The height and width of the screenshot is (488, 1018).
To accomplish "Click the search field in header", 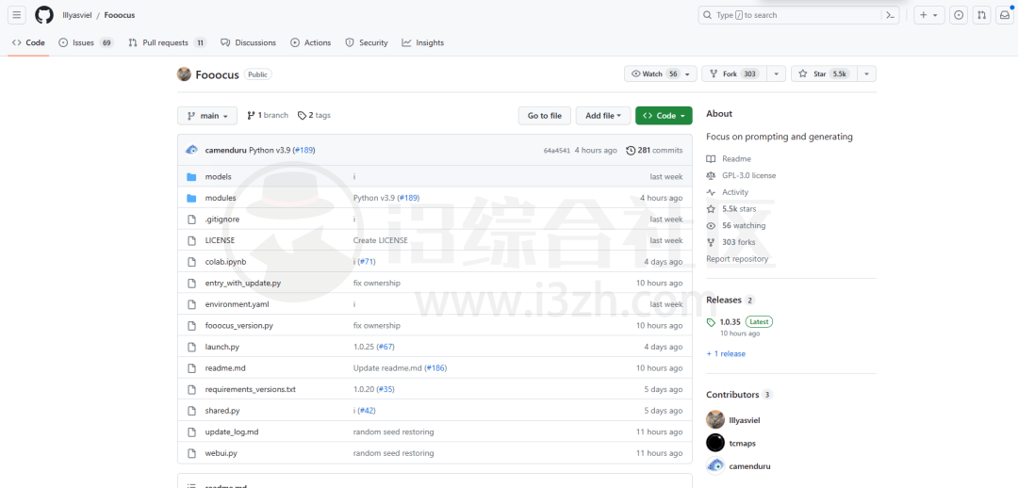I will (x=798, y=15).
